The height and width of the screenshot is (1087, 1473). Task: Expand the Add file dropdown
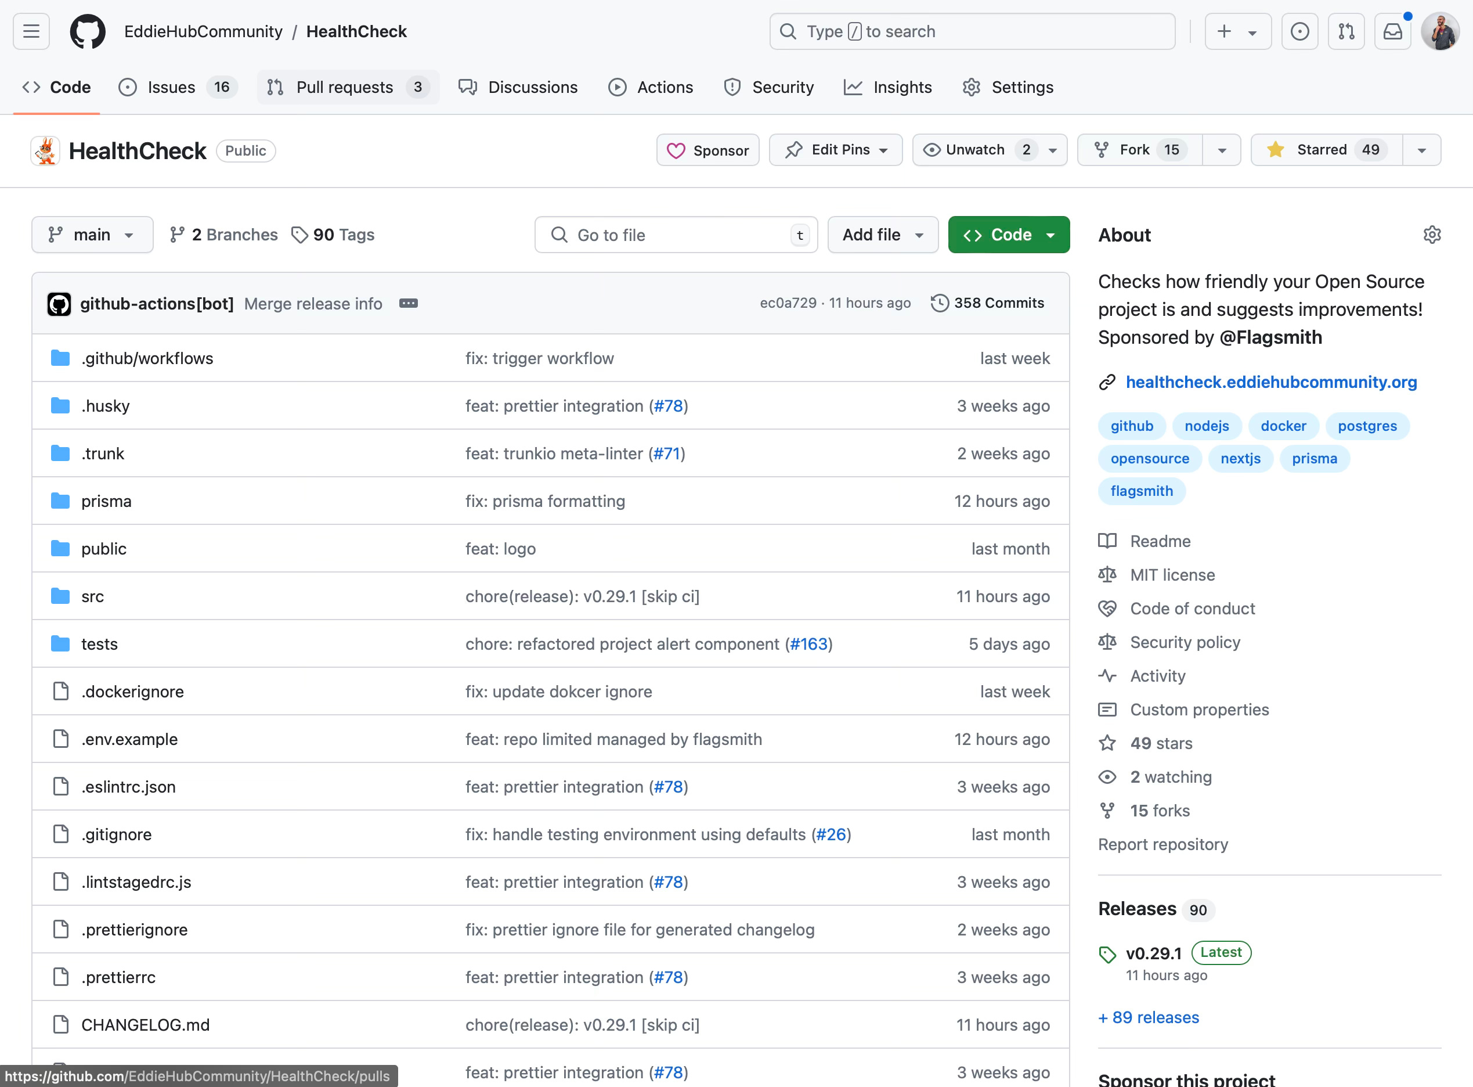point(883,235)
